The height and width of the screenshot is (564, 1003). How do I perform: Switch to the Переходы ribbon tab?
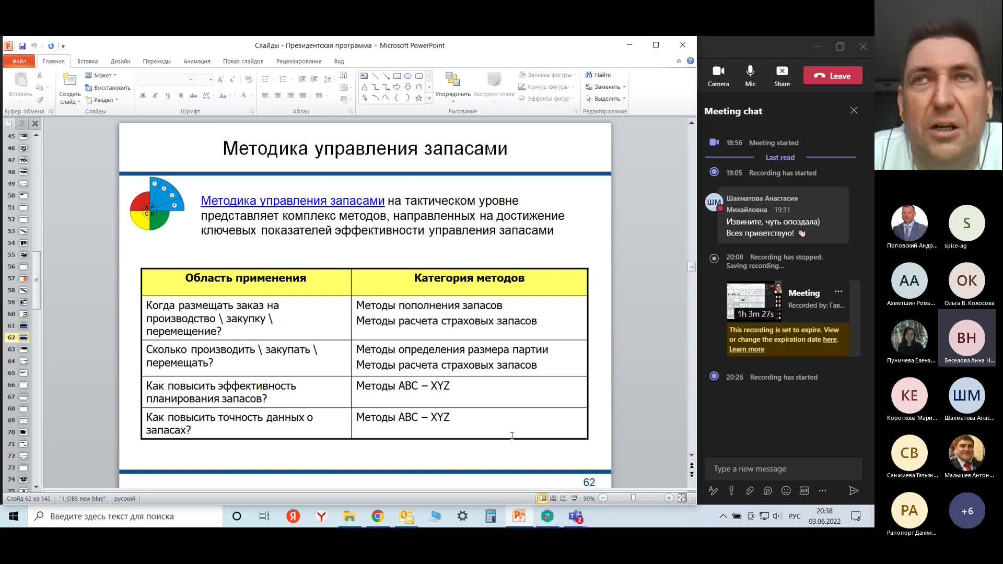pos(157,61)
